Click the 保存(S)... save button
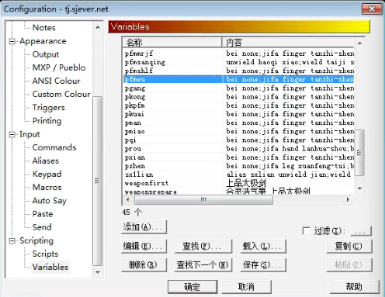Screen dimensions: 385x297 [x=263, y=265]
